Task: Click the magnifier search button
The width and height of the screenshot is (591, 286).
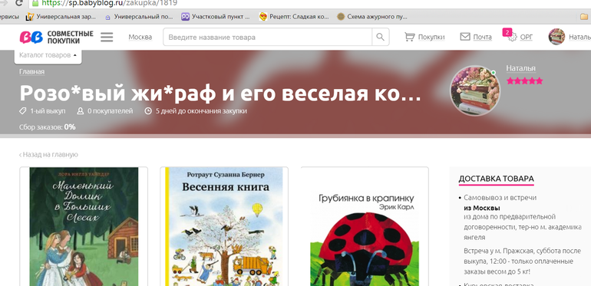Action: 380,37
